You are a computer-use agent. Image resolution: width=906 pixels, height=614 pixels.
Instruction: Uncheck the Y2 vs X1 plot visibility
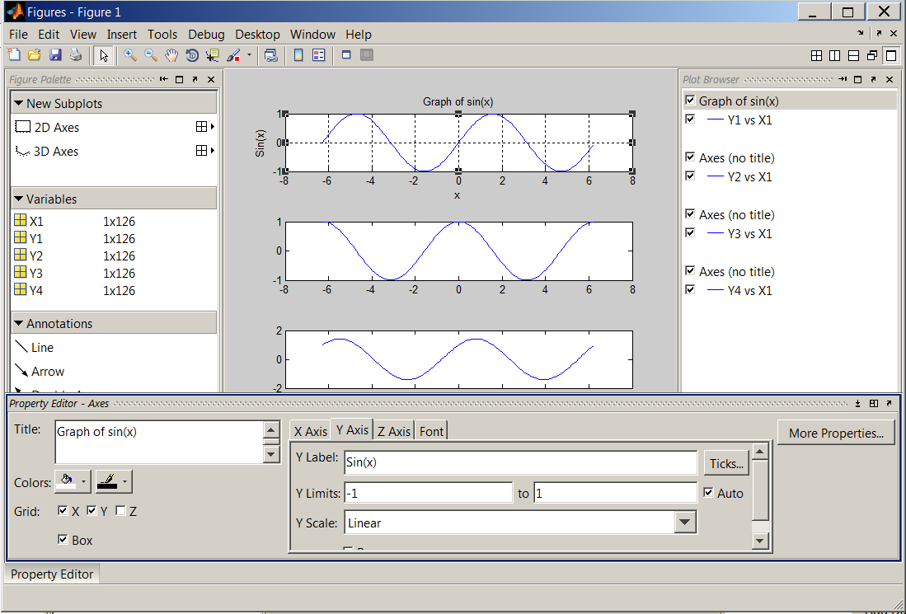[690, 176]
